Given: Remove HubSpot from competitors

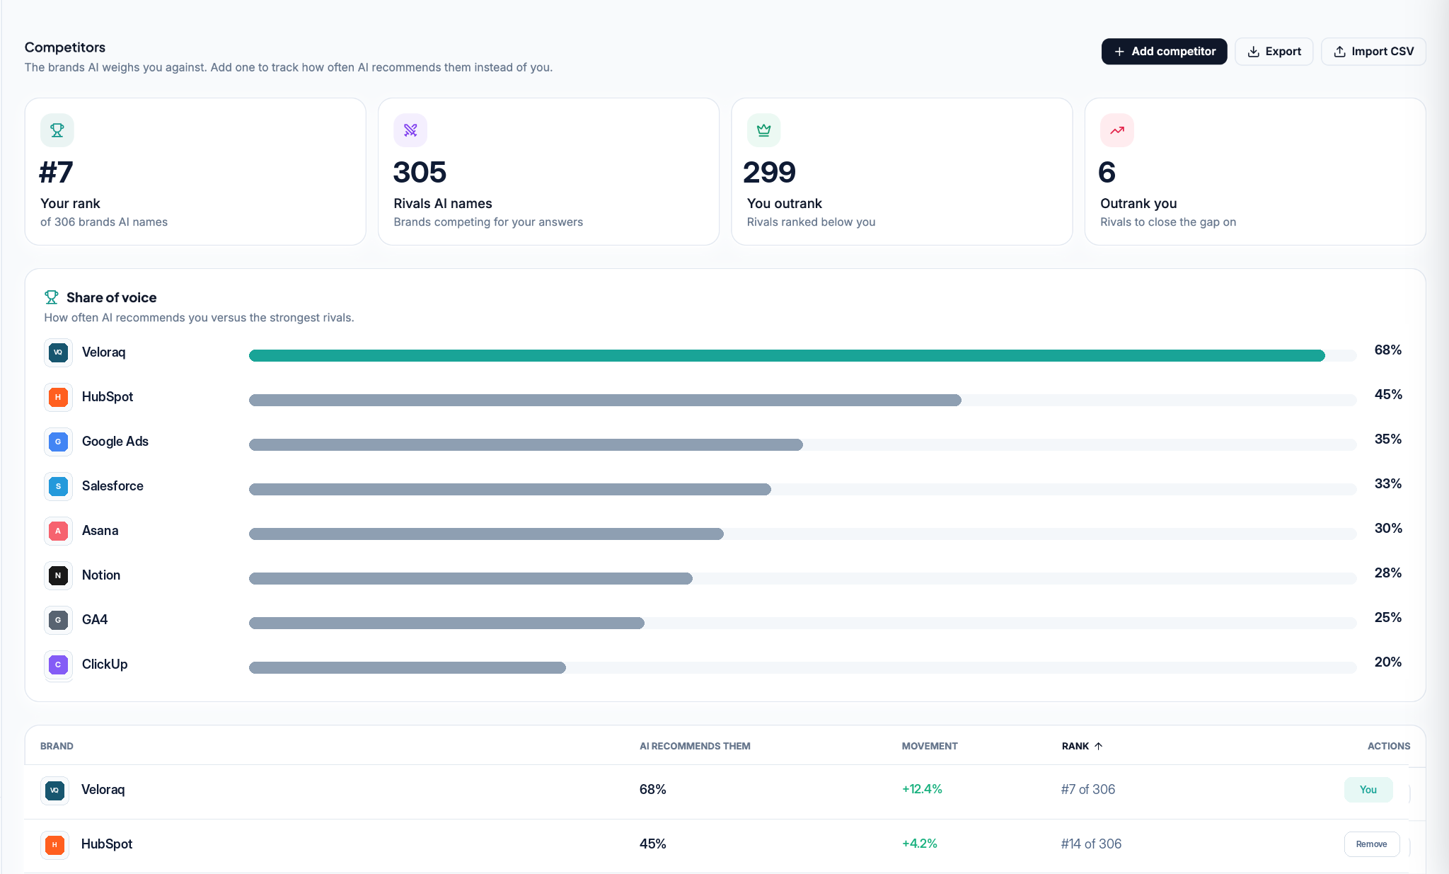Looking at the screenshot, I should 1371,844.
